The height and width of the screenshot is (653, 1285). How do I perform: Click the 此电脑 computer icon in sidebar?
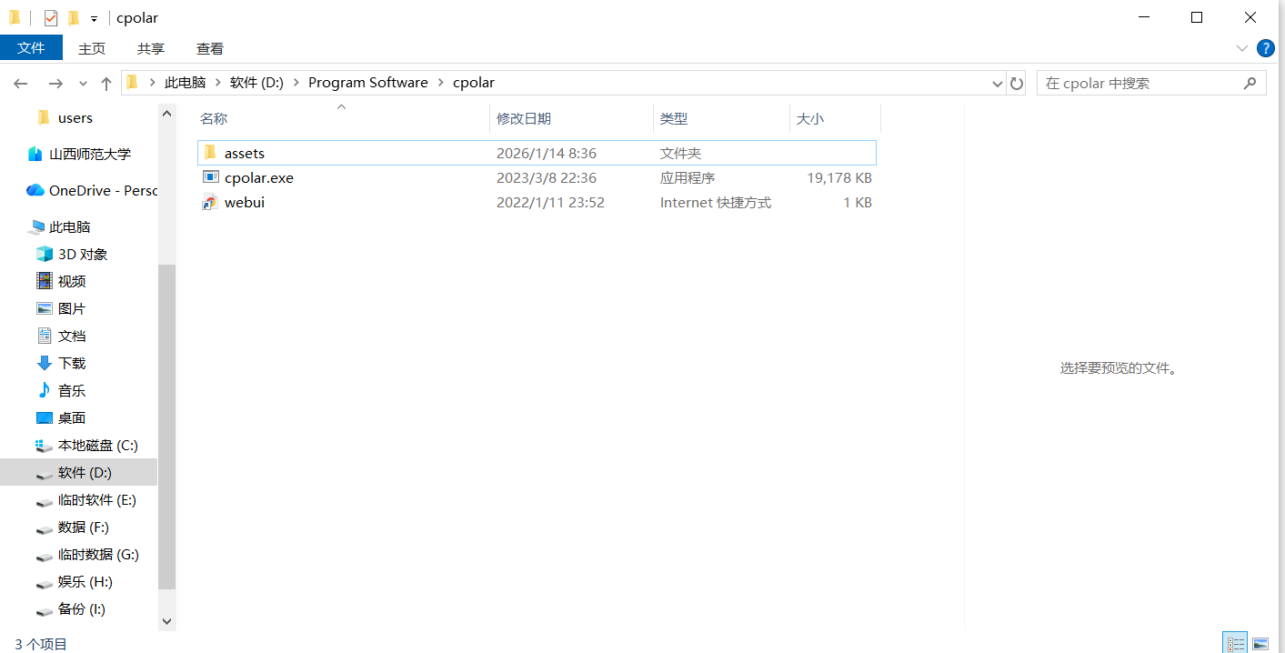tap(36, 226)
